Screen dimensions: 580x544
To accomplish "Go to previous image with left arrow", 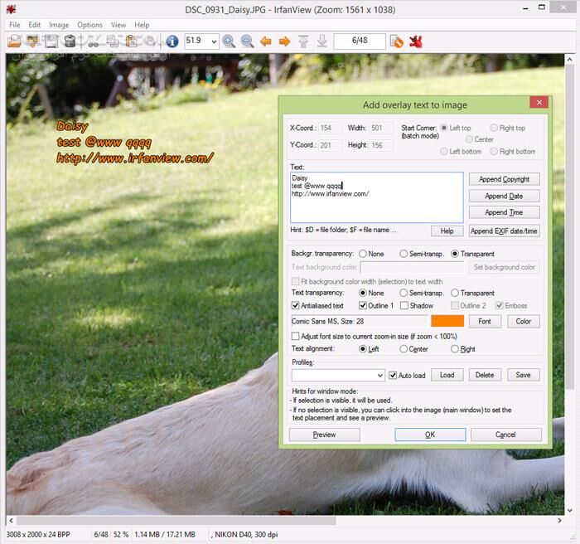I will [266, 41].
